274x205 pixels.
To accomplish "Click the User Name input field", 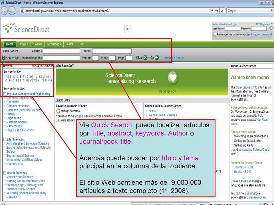I will [x=232, y=28].
